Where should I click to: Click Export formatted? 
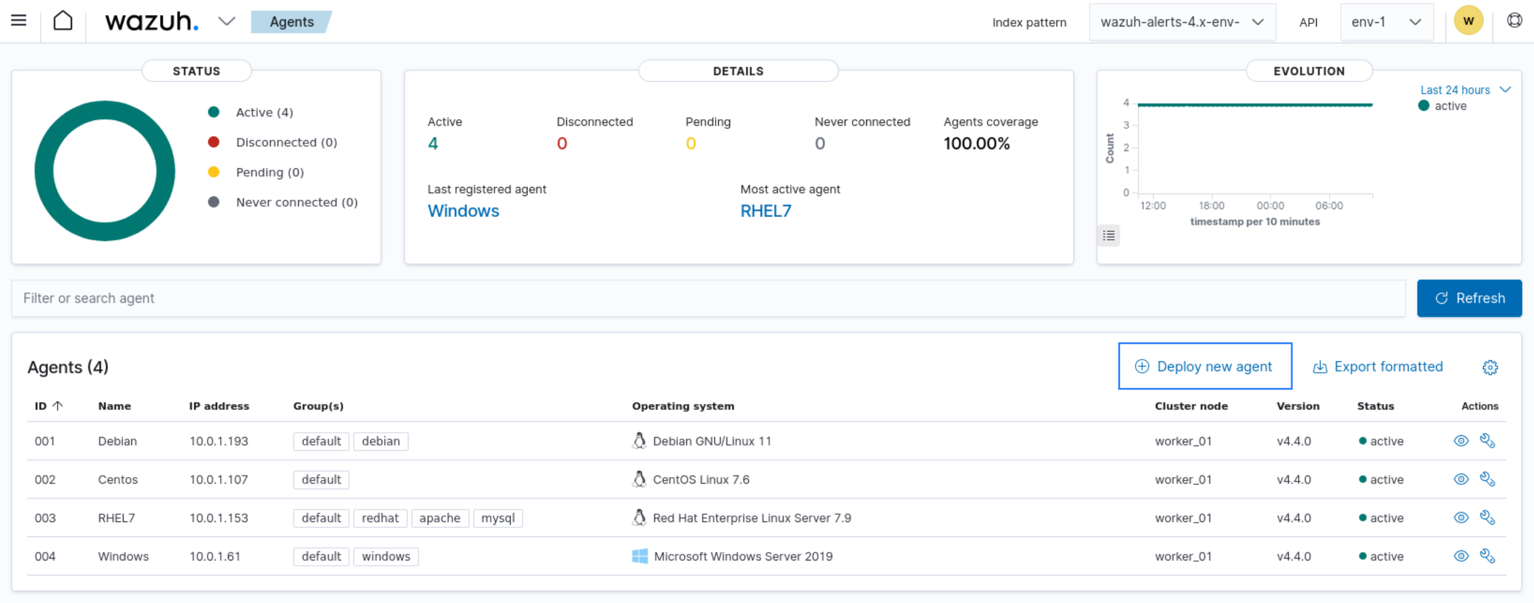point(1378,366)
